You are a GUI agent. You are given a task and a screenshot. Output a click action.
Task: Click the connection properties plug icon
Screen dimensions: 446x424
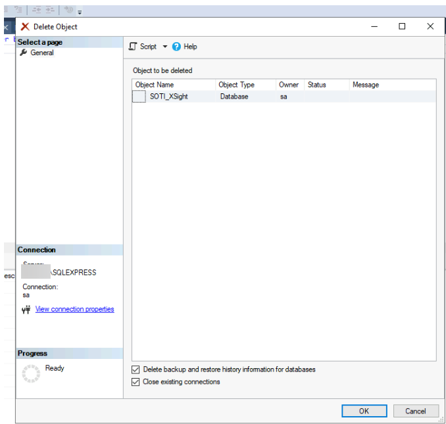[x=26, y=309]
